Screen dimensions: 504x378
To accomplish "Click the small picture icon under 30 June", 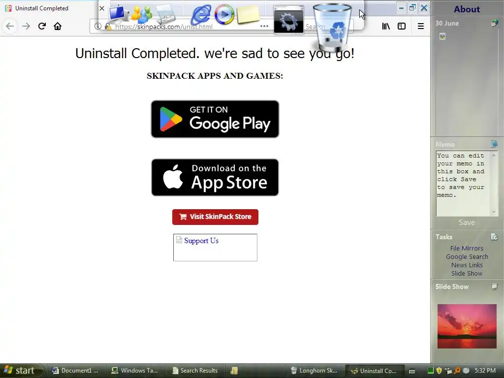I will 442,36.
